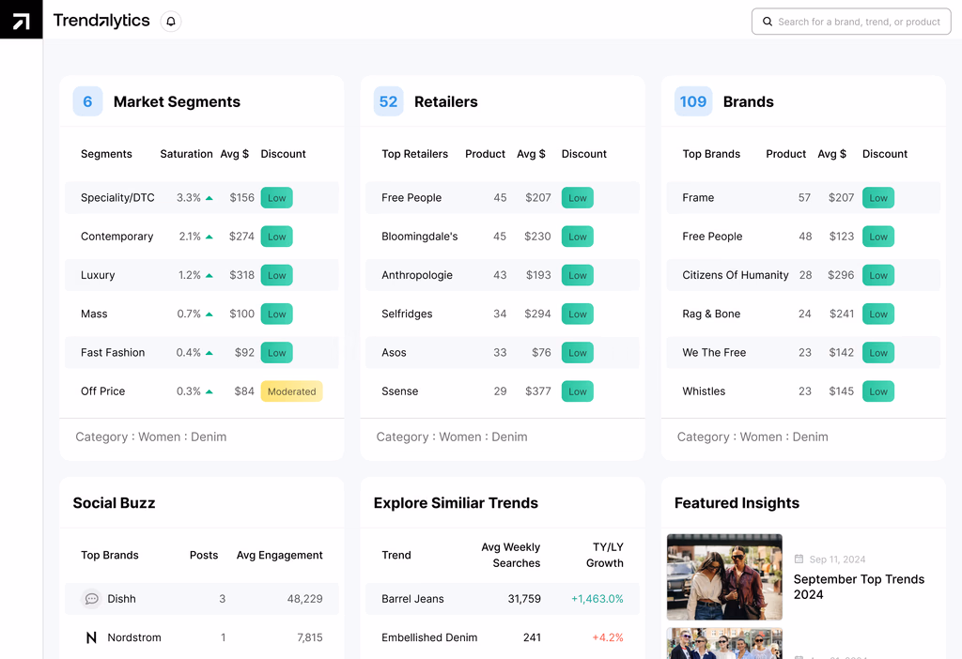The width and height of the screenshot is (962, 659).
Task: Open Free People in Top Brands list
Action: (712, 237)
